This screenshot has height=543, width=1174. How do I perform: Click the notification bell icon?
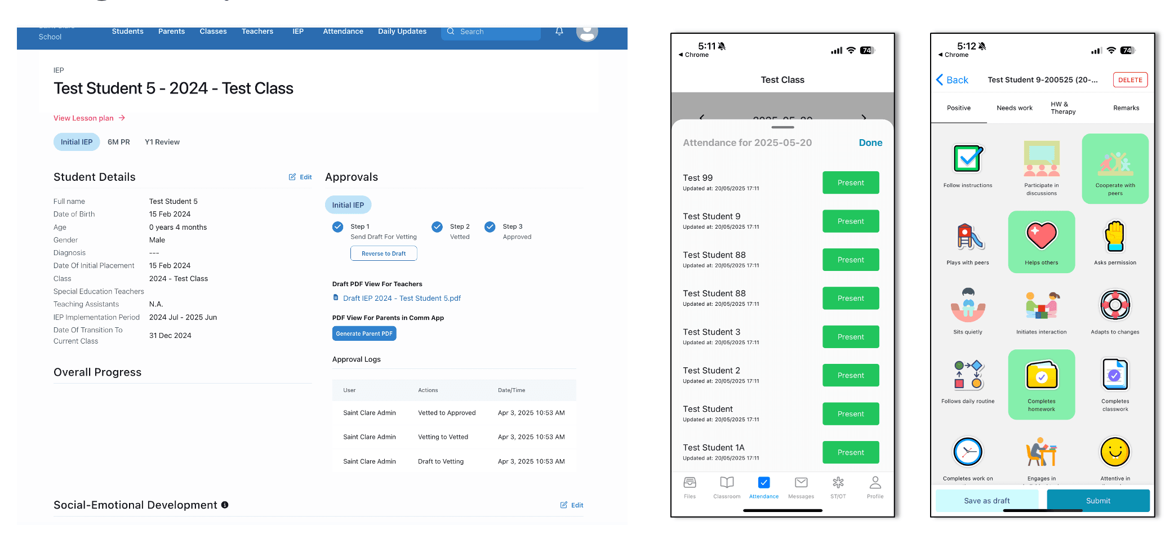point(559,32)
